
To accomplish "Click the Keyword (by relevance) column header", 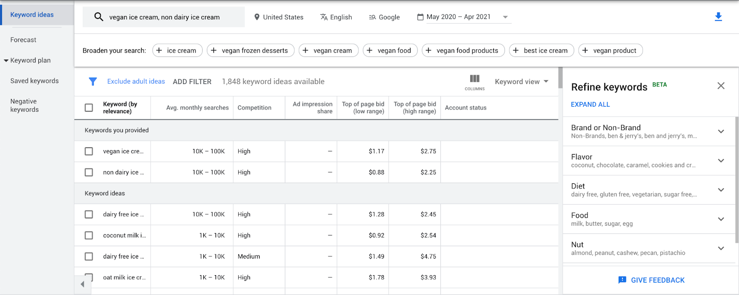I will pyautogui.click(x=120, y=108).
